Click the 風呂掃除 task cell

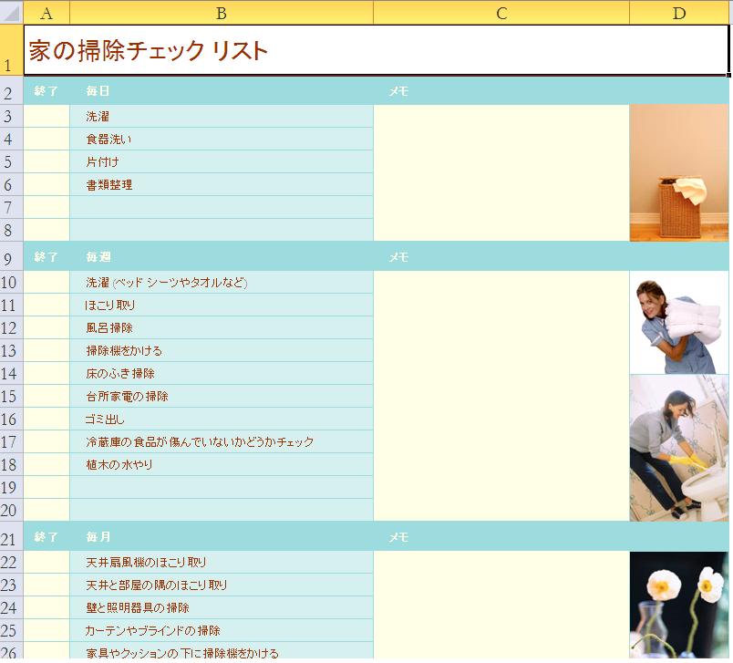tap(222, 328)
